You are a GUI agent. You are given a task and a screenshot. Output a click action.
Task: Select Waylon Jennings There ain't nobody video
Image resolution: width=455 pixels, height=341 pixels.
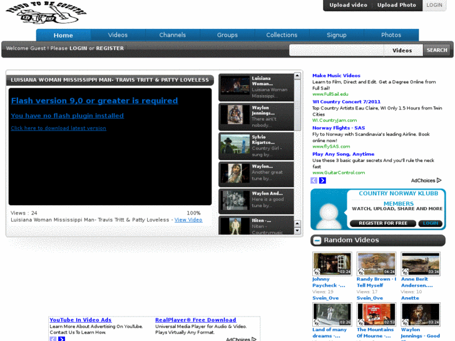tap(256, 116)
